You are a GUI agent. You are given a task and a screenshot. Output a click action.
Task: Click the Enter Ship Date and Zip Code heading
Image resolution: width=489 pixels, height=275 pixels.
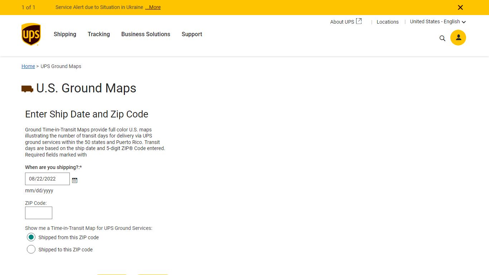pyautogui.click(x=87, y=114)
